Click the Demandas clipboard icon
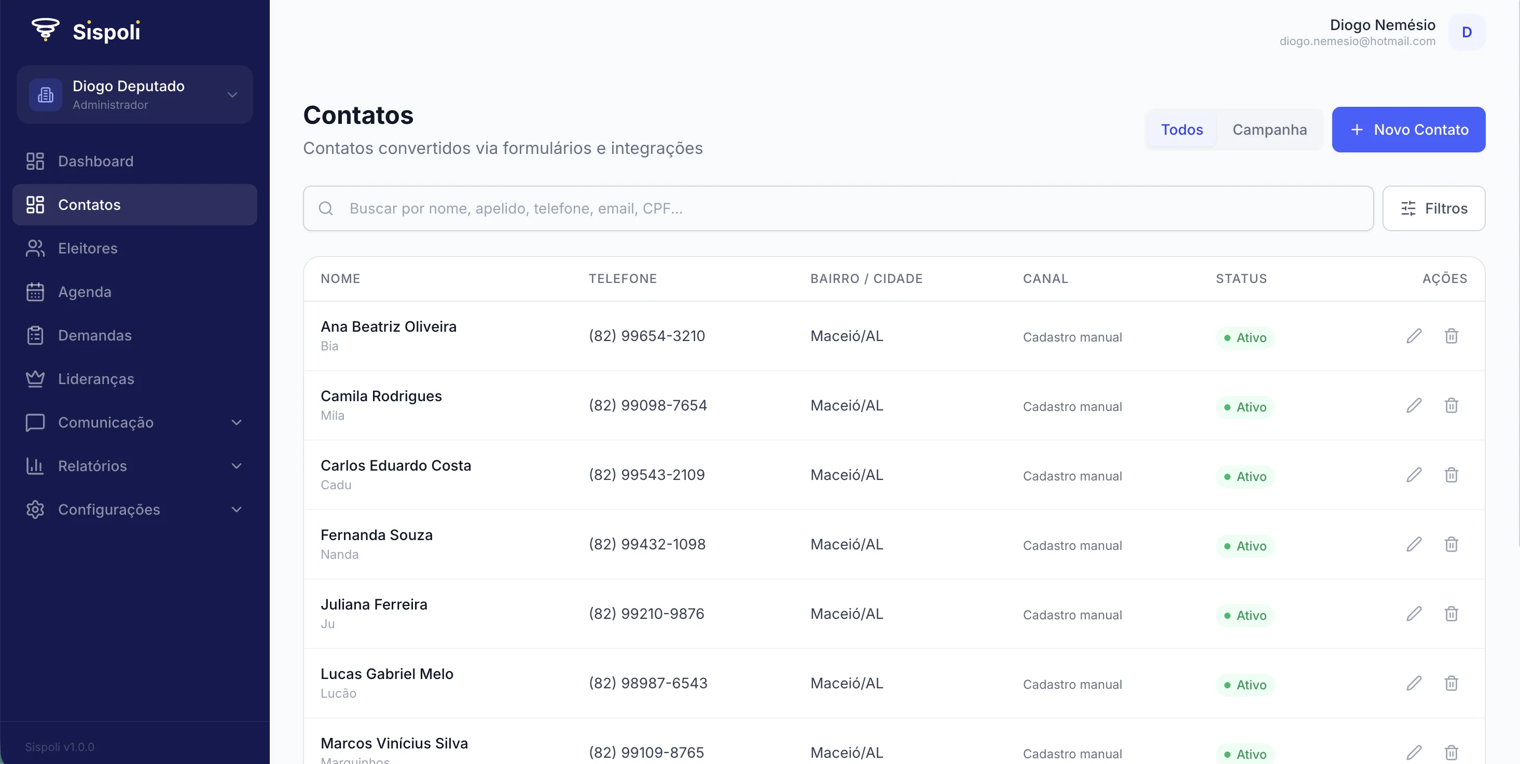The height and width of the screenshot is (764, 1520). pos(35,335)
